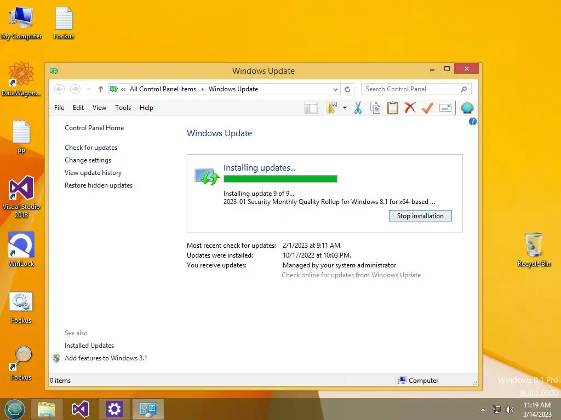Screen dimensions: 561x420
Task: Select the Recycle Bin icon
Action: (x=534, y=249)
